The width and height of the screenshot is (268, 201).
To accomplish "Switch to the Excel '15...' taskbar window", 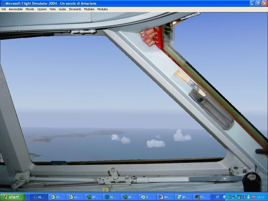I will pos(57,197).
